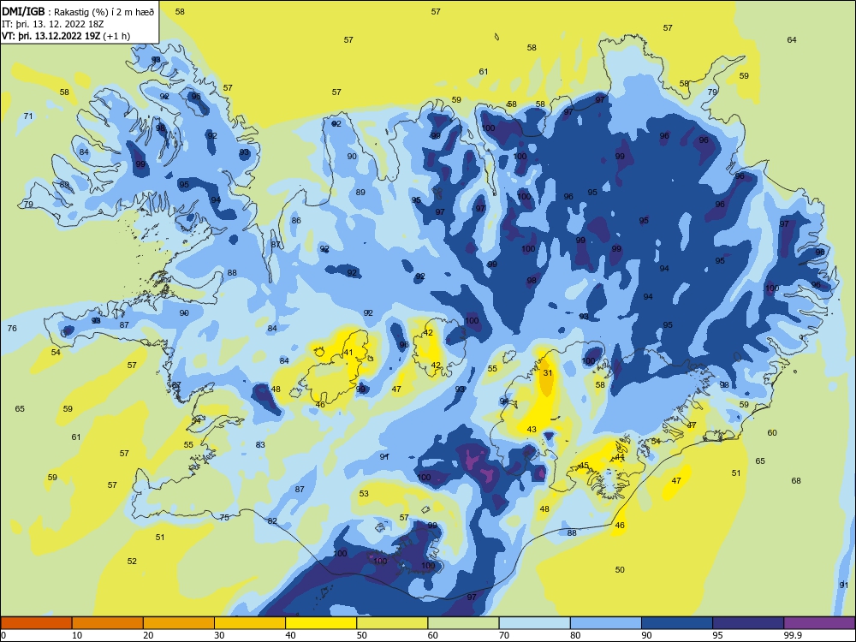
Task: Click the map value '45'
Action: pos(584,466)
